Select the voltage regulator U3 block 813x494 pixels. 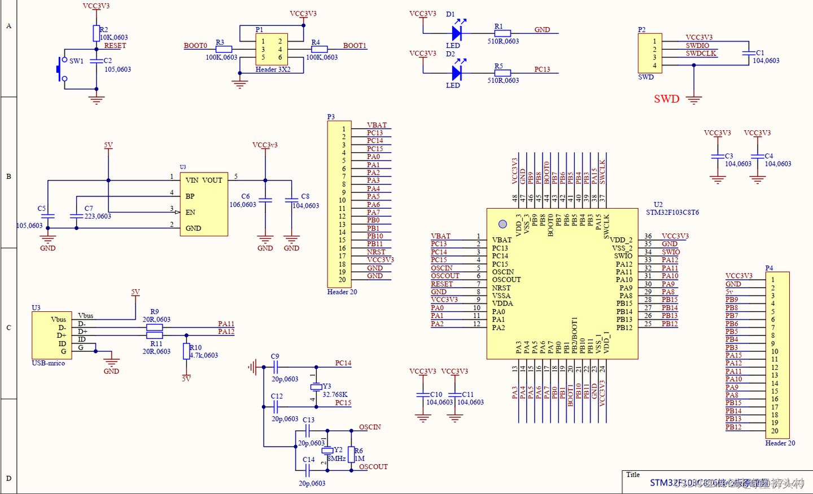pyautogui.click(x=204, y=205)
